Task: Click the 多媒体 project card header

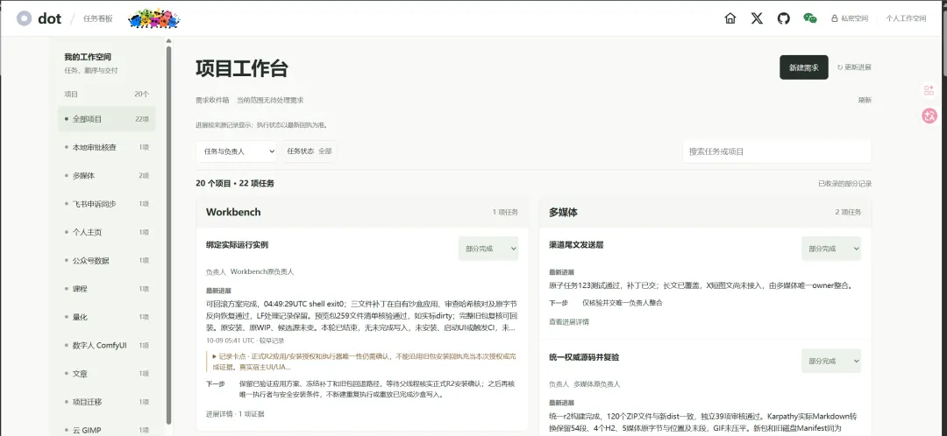Action: (705, 212)
